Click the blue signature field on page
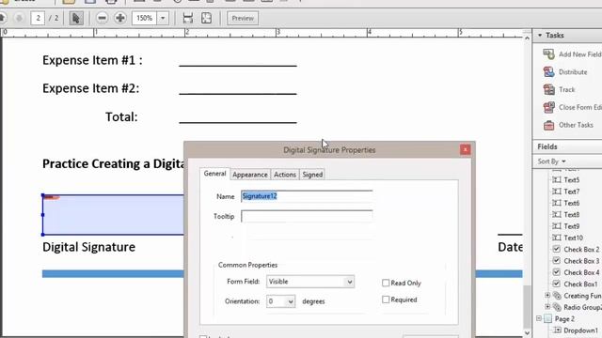The width and height of the screenshot is (602, 338). click(x=113, y=215)
